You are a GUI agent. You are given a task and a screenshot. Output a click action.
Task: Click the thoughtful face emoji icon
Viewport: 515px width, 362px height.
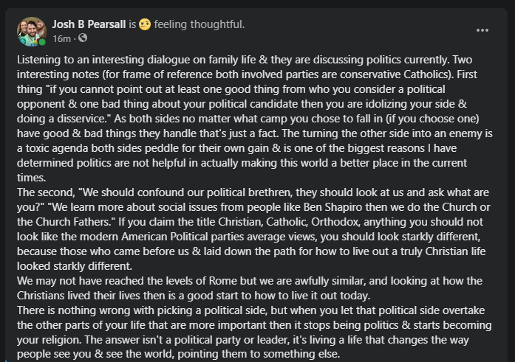coord(145,24)
